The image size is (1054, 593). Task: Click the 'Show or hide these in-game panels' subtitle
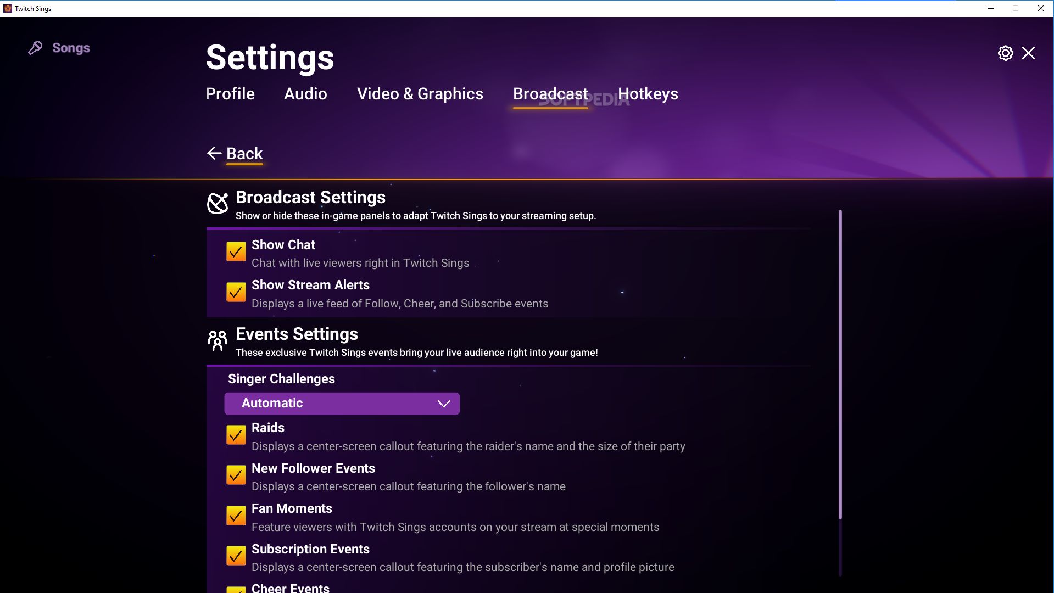tap(416, 216)
